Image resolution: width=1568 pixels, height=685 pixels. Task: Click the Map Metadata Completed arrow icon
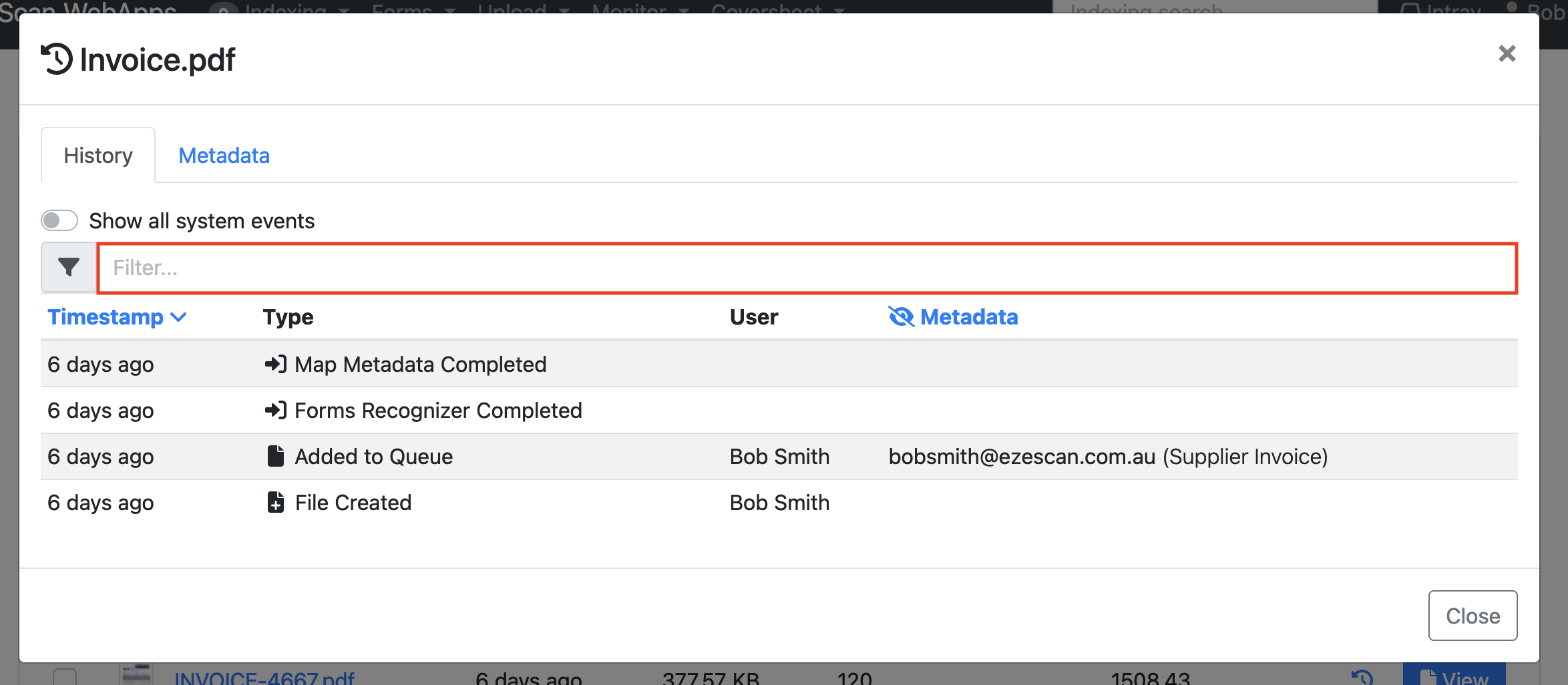(x=275, y=364)
